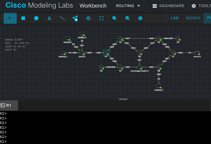Click the Workbench title text

(93, 6)
